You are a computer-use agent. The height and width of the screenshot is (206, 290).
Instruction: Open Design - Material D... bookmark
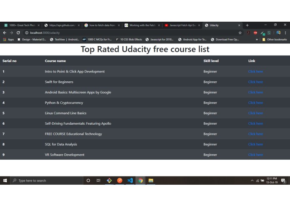(32, 40)
